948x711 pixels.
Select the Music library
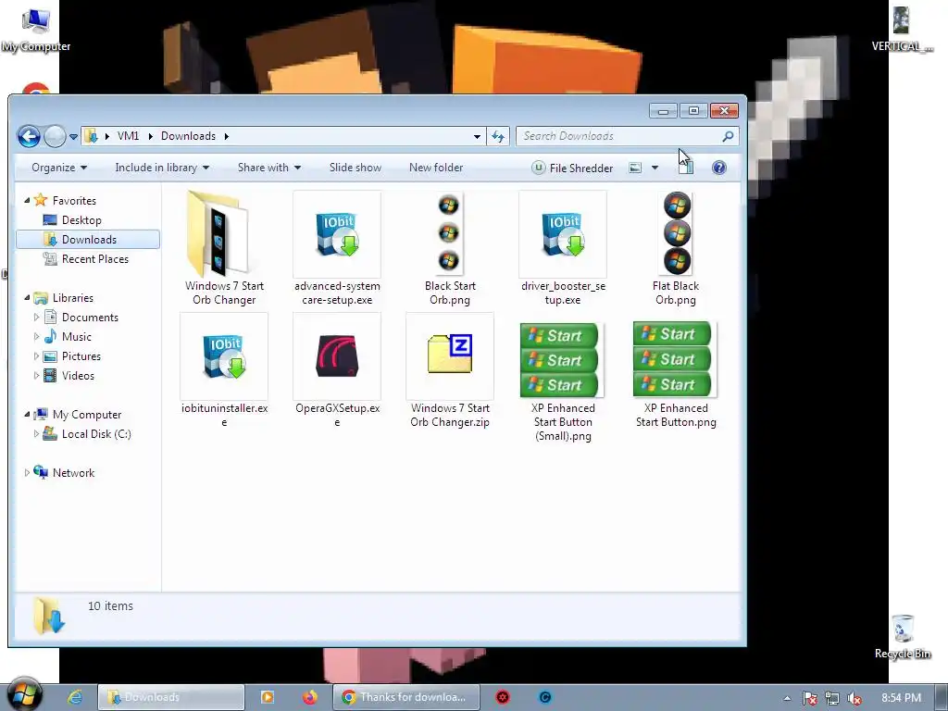[x=76, y=337]
